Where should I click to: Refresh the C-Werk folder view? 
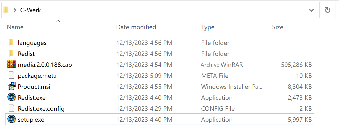(x=327, y=10)
